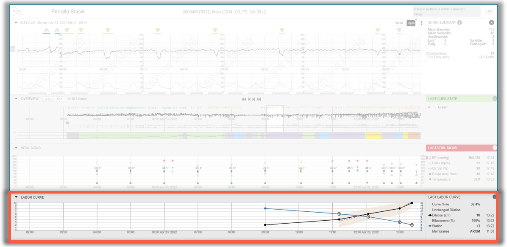
Task: Click the step-forward arrow in Overview
Action: pos(253,99)
